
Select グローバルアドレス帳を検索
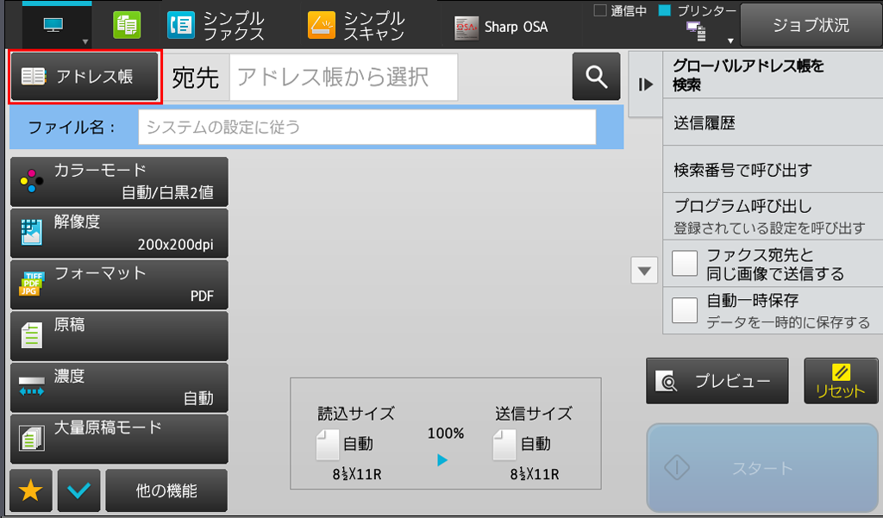773,75
